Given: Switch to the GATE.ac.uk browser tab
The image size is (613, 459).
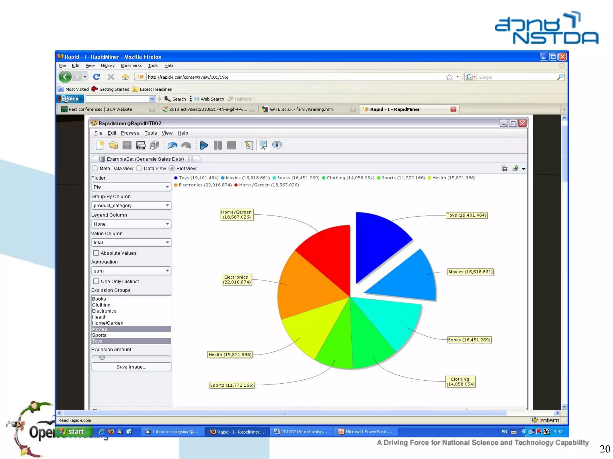Looking at the screenshot, I should [x=301, y=109].
